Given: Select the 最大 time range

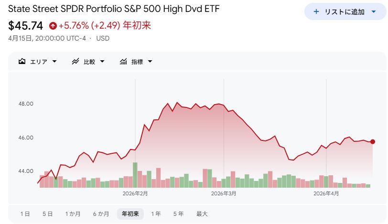Looking at the screenshot, I should point(202,214).
